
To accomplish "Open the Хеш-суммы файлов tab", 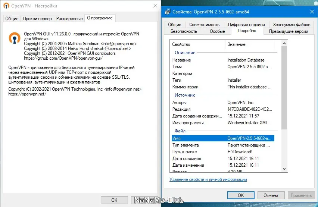I will pyautogui.click(x=291, y=25).
